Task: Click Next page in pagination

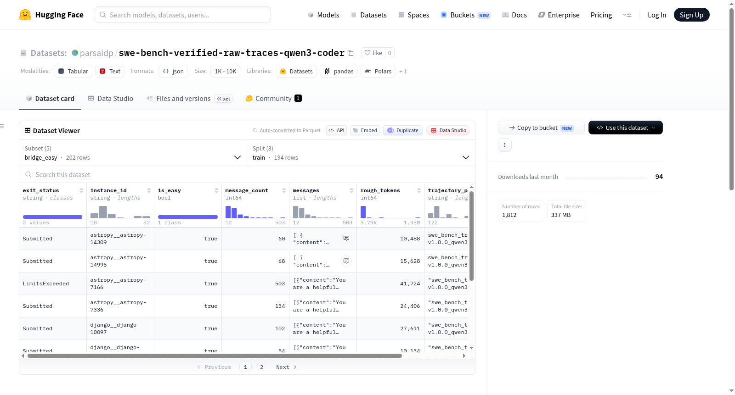Action: pyautogui.click(x=286, y=367)
